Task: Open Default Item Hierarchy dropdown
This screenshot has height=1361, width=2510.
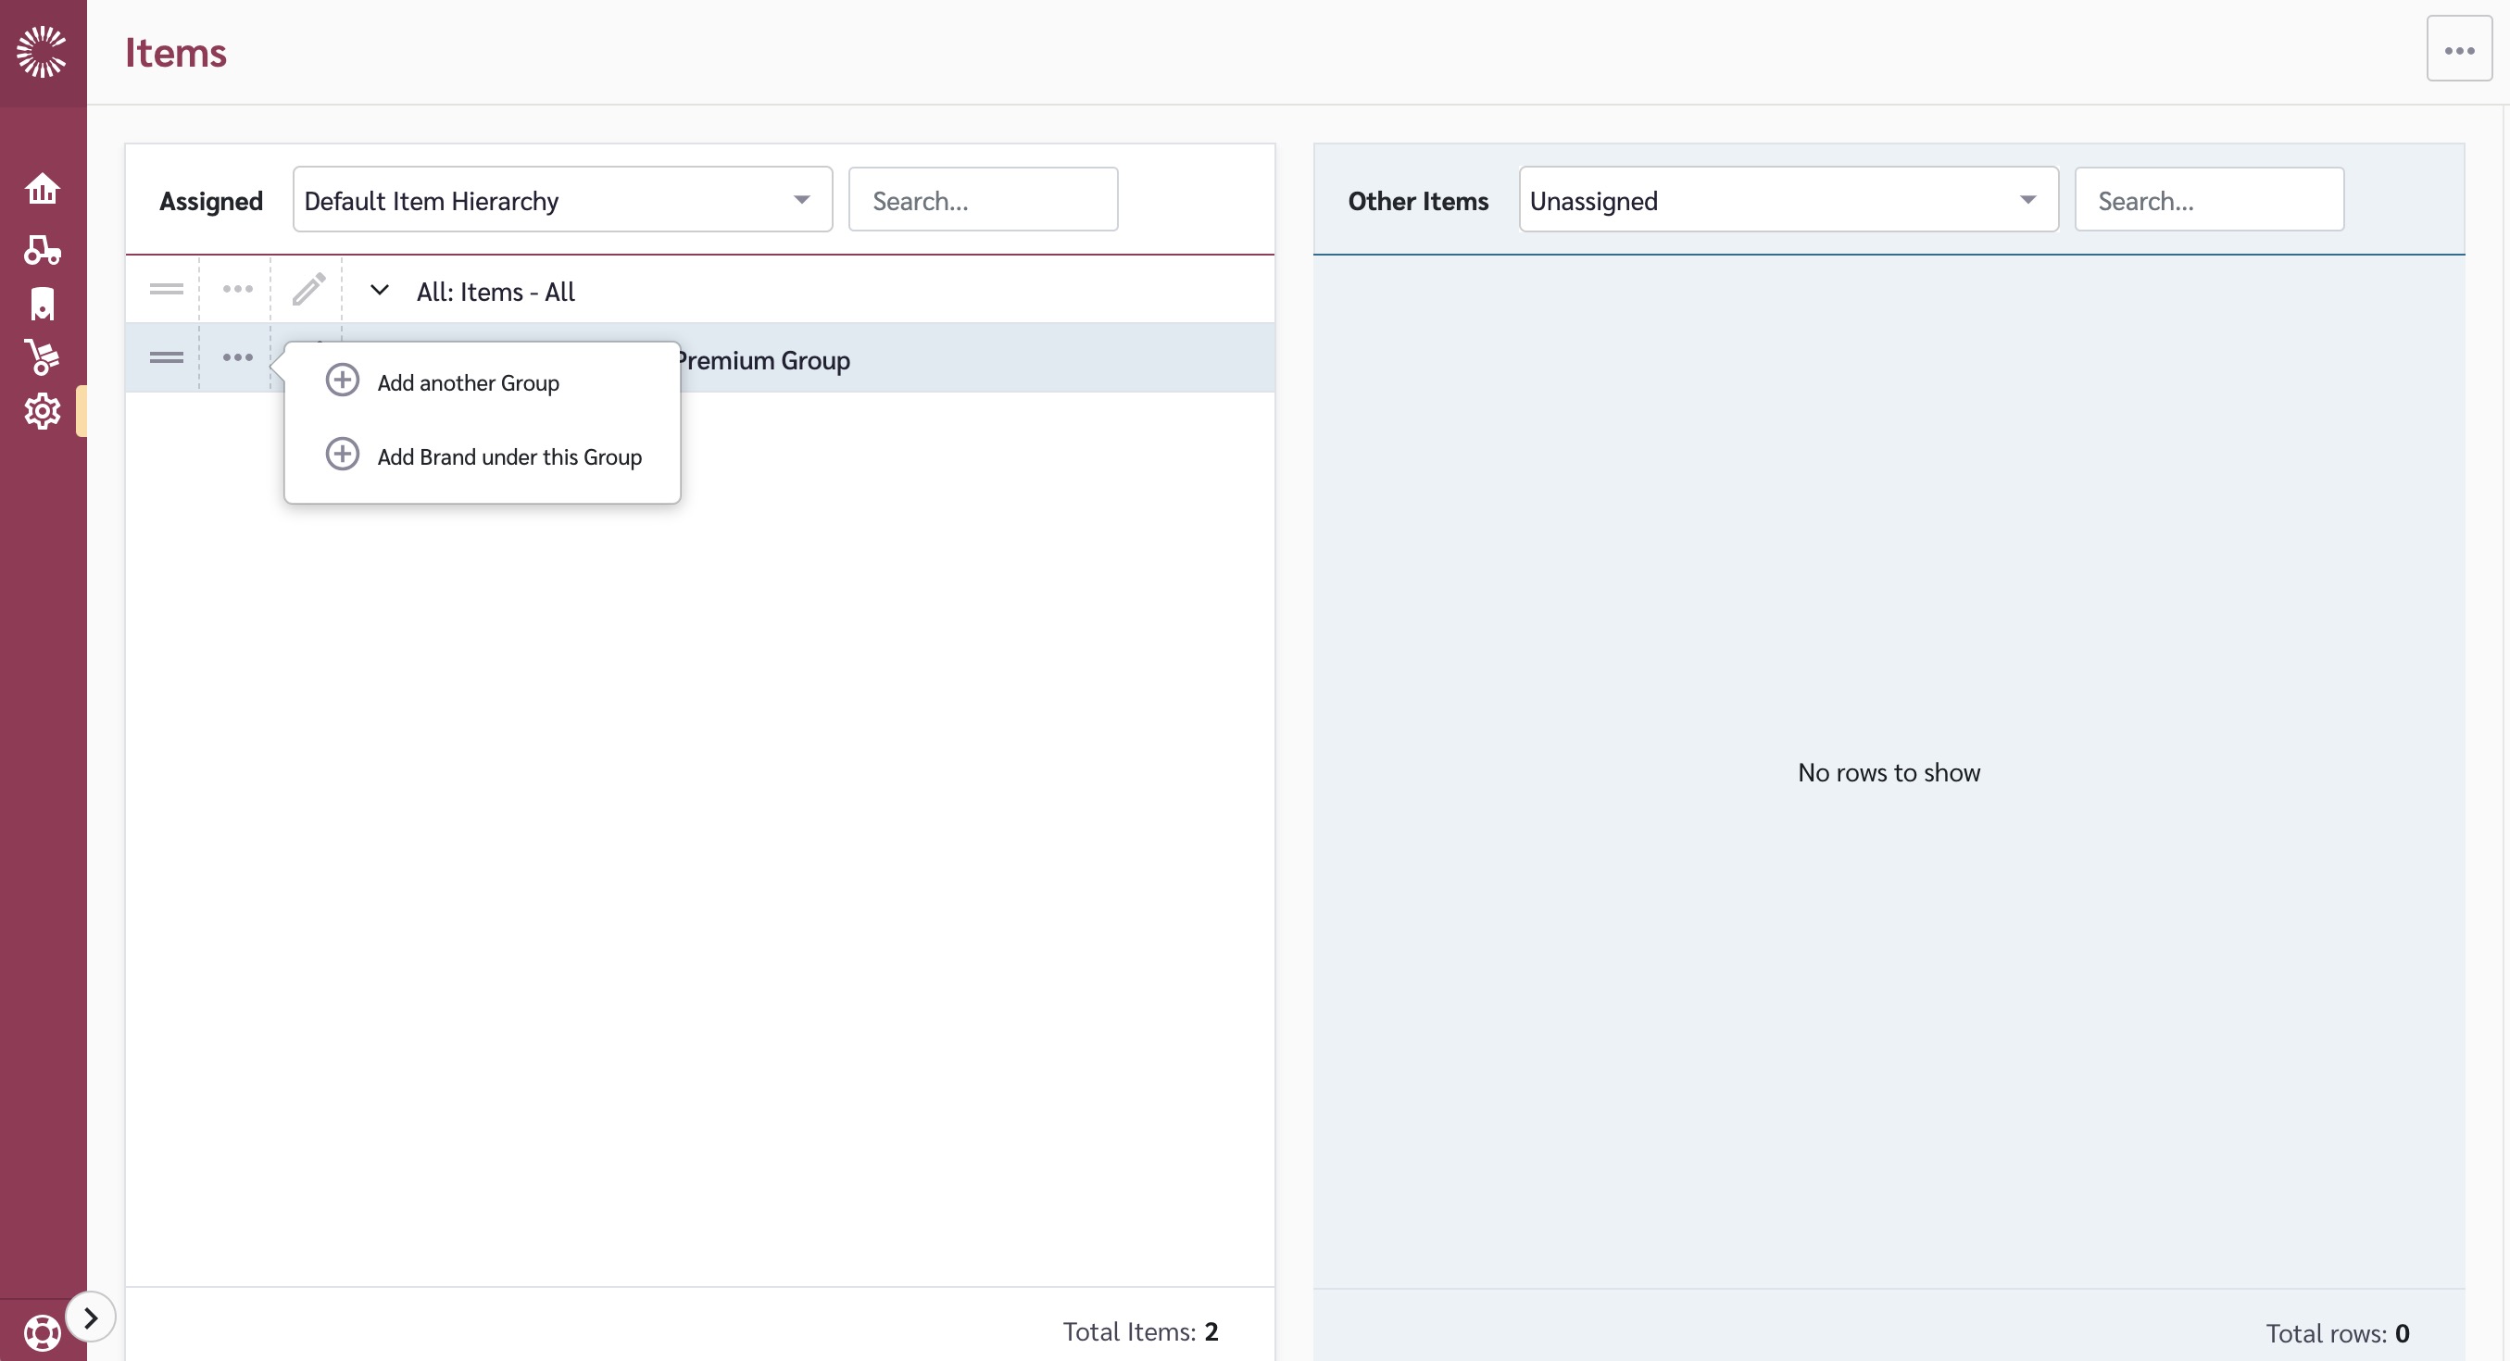Action: pos(562,200)
